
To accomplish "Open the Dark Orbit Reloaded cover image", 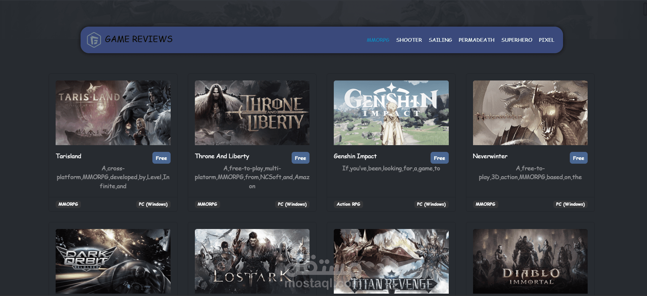I will (x=113, y=261).
